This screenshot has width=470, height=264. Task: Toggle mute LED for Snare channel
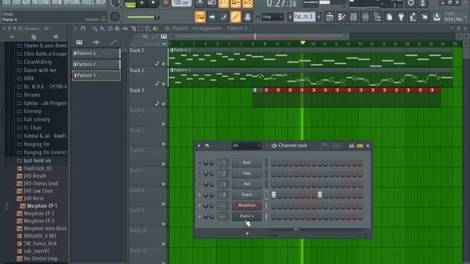200,195
